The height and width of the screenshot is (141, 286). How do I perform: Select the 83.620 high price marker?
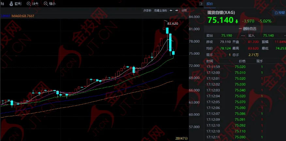pyautogui.click(x=172, y=23)
